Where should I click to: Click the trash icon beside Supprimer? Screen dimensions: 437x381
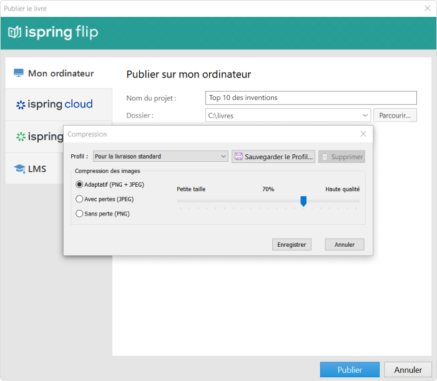coord(325,157)
